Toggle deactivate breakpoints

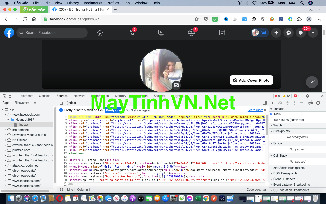310,103
